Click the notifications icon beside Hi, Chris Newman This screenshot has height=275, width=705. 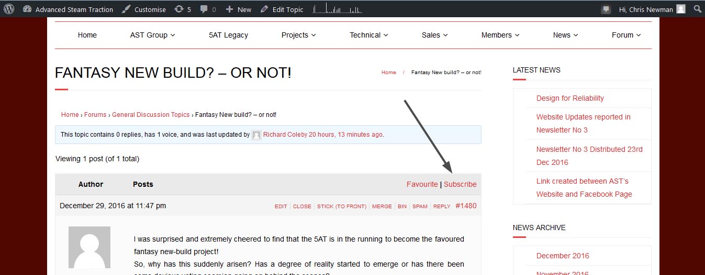(606, 9)
